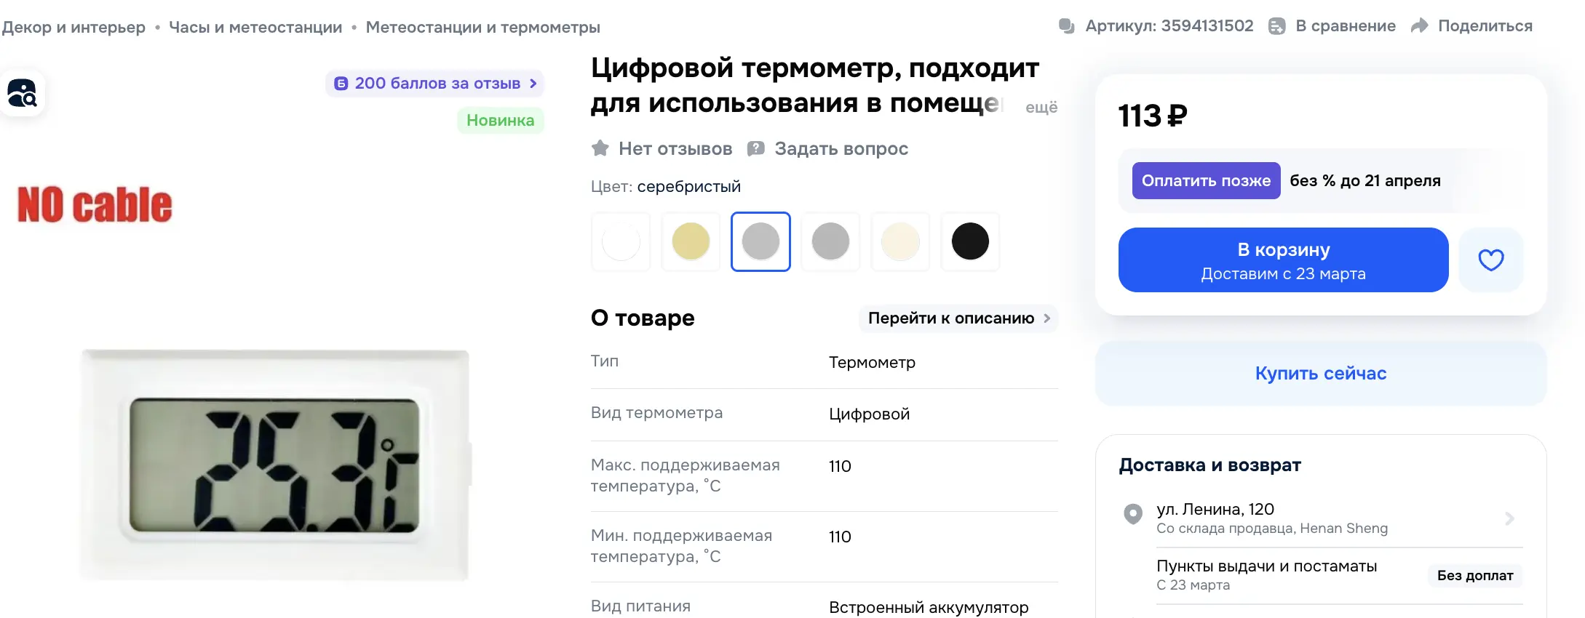Choose the cream beige color swatch
Image resolution: width=1585 pixels, height=618 pixels.
point(900,241)
